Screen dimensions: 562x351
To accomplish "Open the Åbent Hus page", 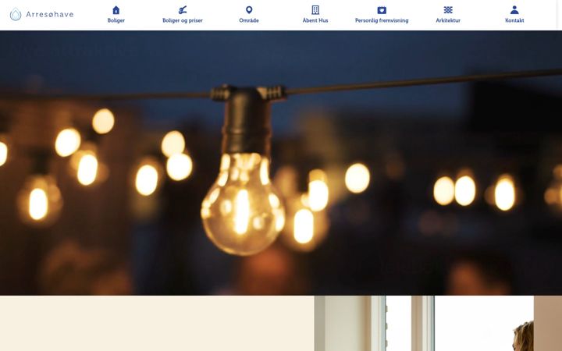I will (x=315, y=21).
